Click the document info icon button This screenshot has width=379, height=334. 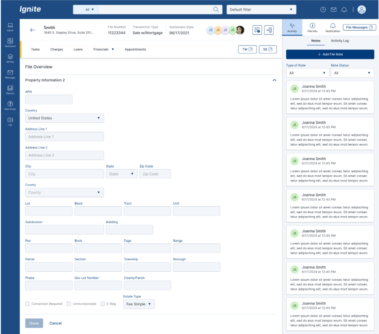pyautogui.click(x=257, y=30)
